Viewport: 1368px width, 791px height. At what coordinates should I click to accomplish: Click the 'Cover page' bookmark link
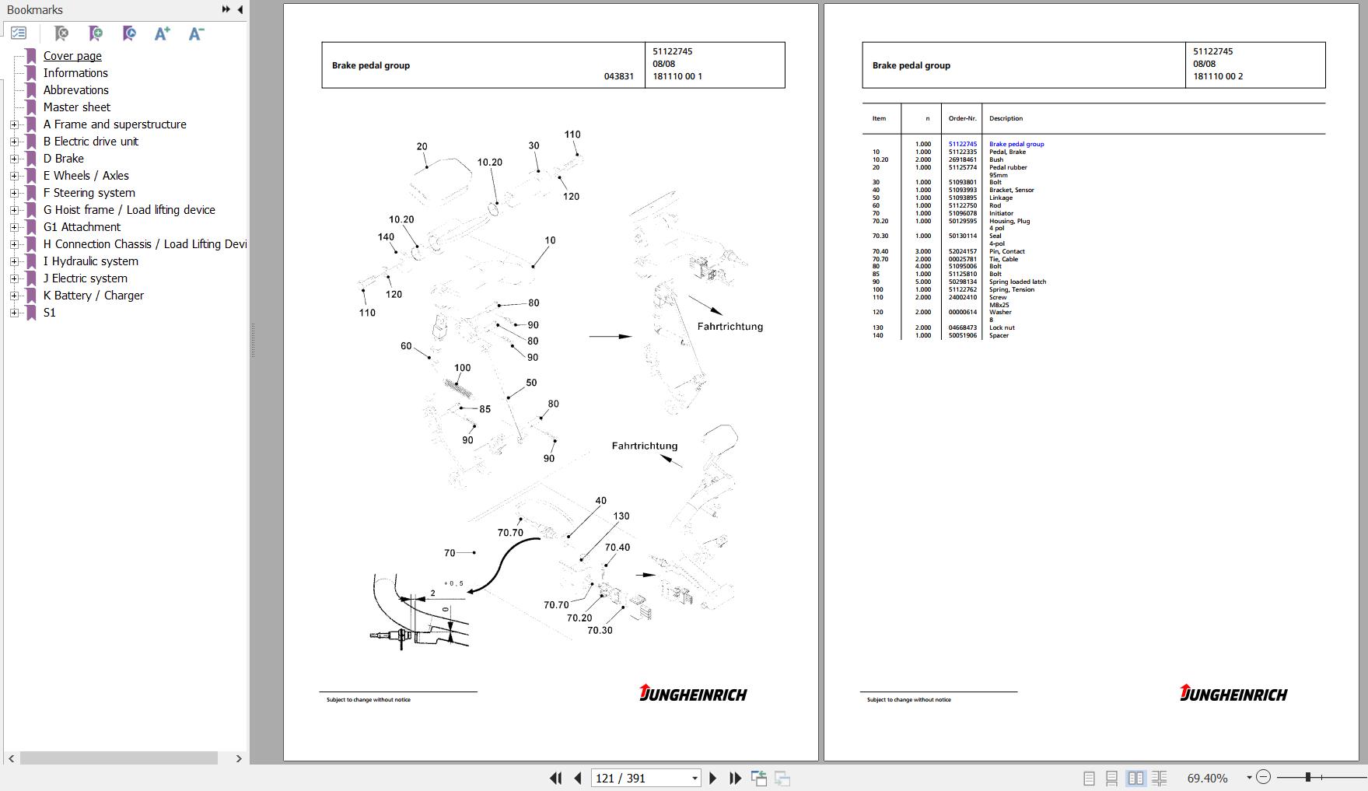[72, 56]
